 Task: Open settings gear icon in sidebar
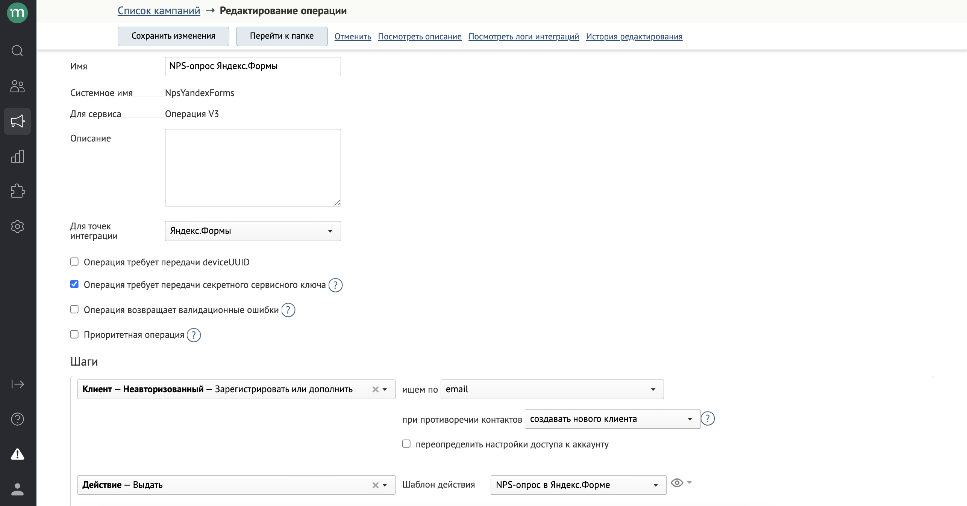tap(17, 226)
